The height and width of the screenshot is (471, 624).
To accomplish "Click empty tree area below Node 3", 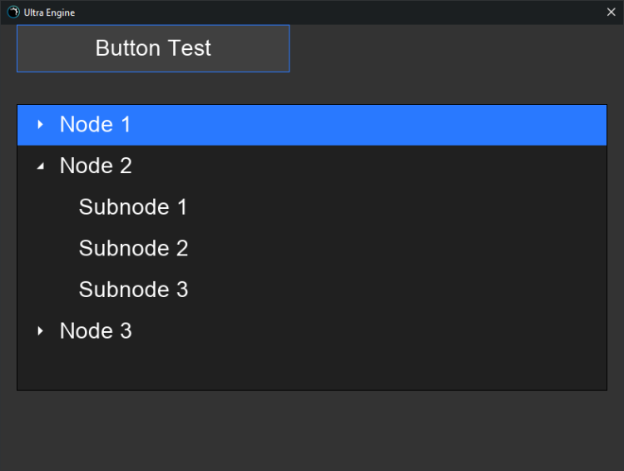I will [312, 370].
